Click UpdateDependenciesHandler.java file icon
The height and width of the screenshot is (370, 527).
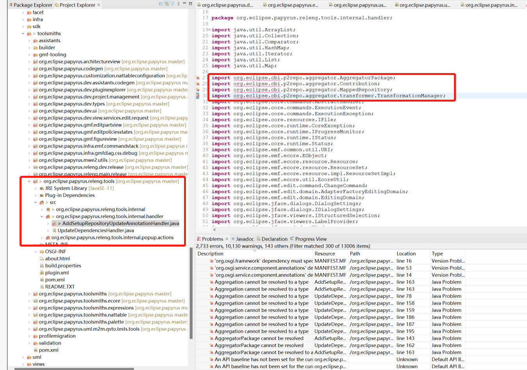(54, 231)
